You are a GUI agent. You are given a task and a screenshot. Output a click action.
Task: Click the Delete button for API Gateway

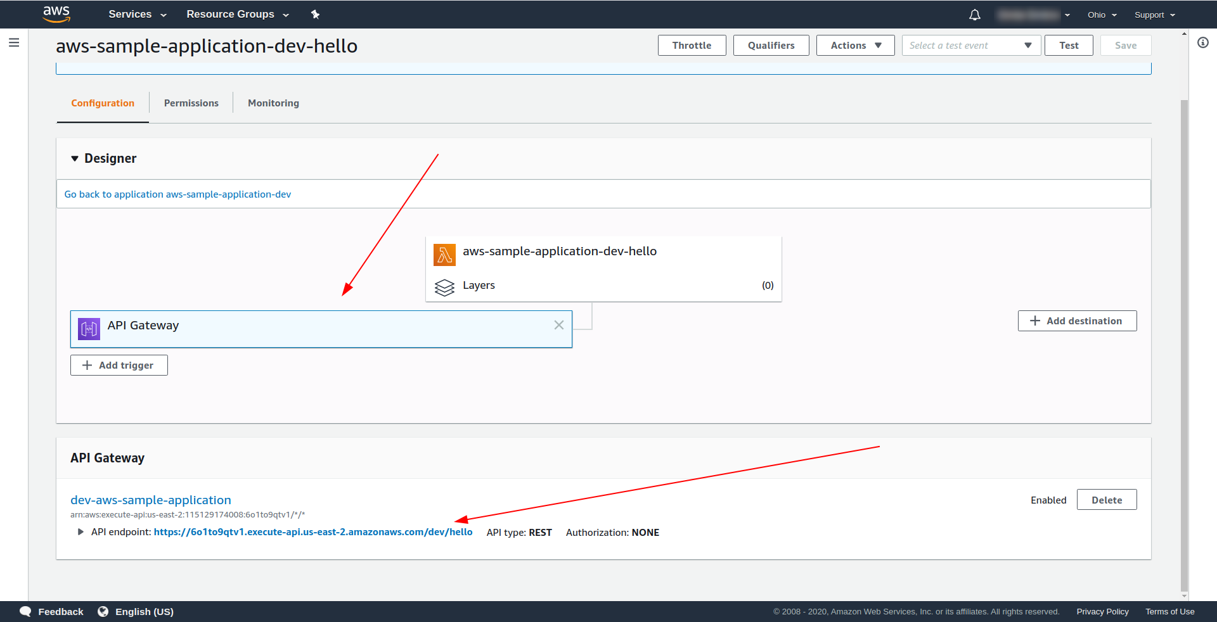point(1107,500)
